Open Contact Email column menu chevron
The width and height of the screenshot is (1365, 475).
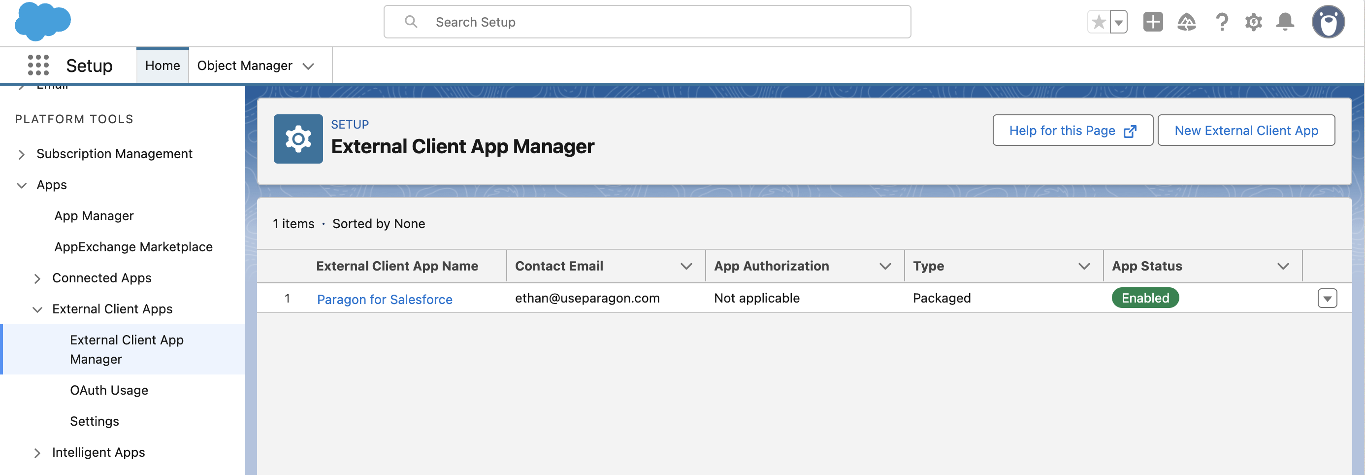click(x=686, y=266)
